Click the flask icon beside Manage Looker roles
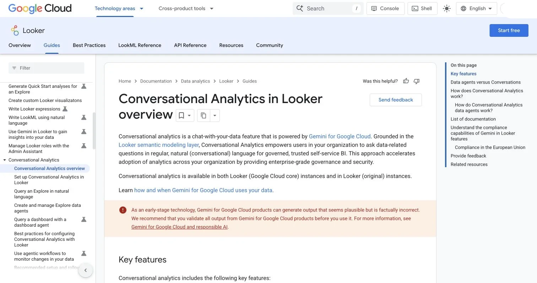 pyautogui.click(x=84, y=146)
